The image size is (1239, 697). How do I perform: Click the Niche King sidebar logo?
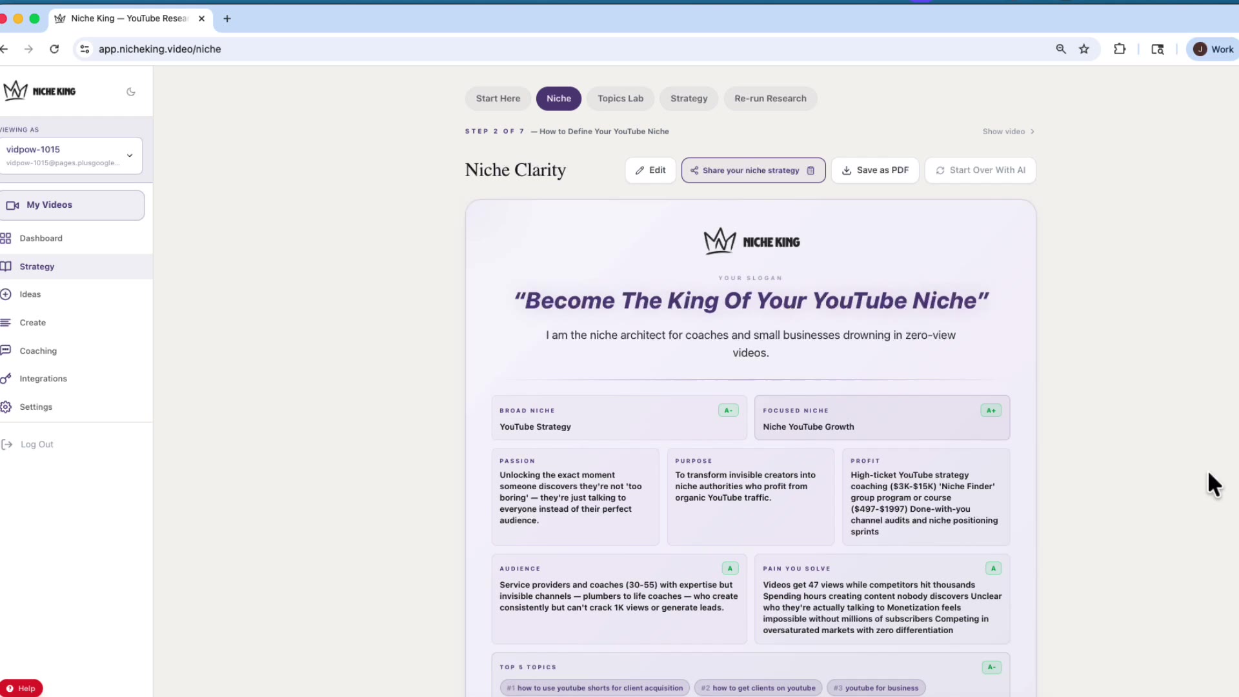pyautogui.click(x=39, y=91)
